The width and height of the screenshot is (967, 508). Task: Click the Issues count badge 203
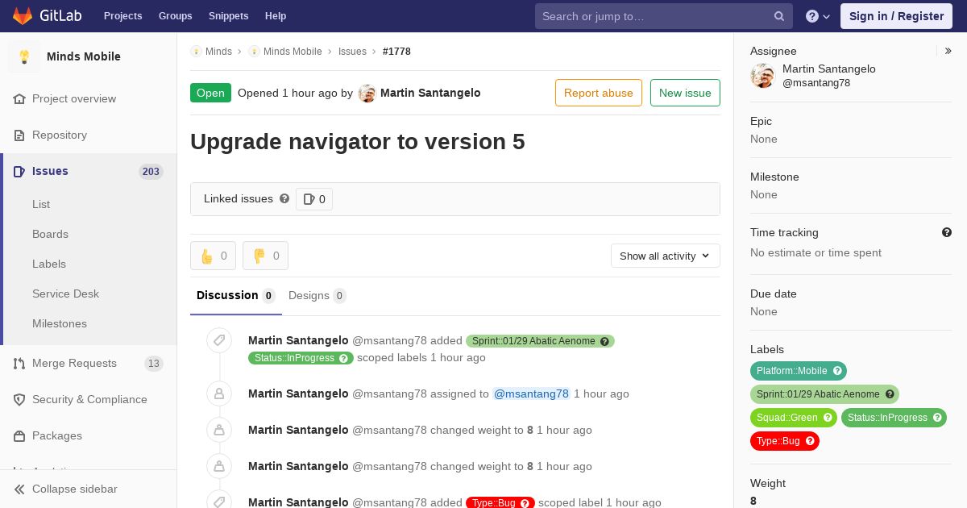151,172
